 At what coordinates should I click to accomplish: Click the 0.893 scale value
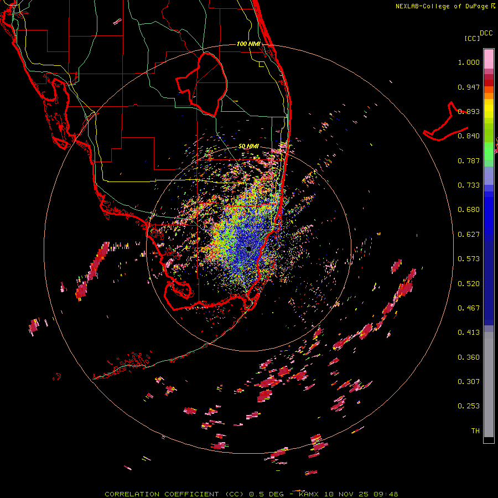tap(469, 111)
